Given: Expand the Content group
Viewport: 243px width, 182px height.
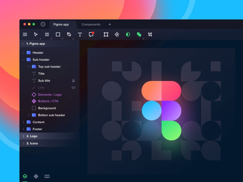Looking at the screenshot, I should tap(24, 122).
